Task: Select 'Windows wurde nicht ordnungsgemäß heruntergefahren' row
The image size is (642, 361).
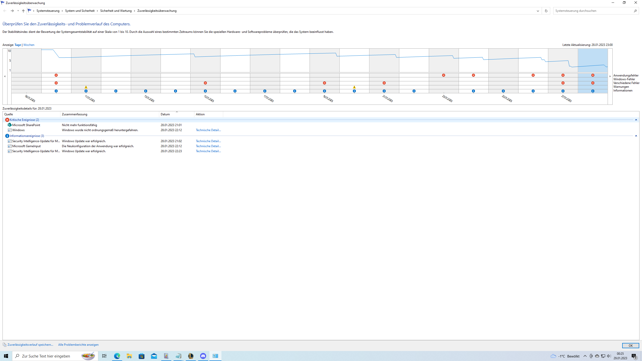Action: tap(321, 130)
